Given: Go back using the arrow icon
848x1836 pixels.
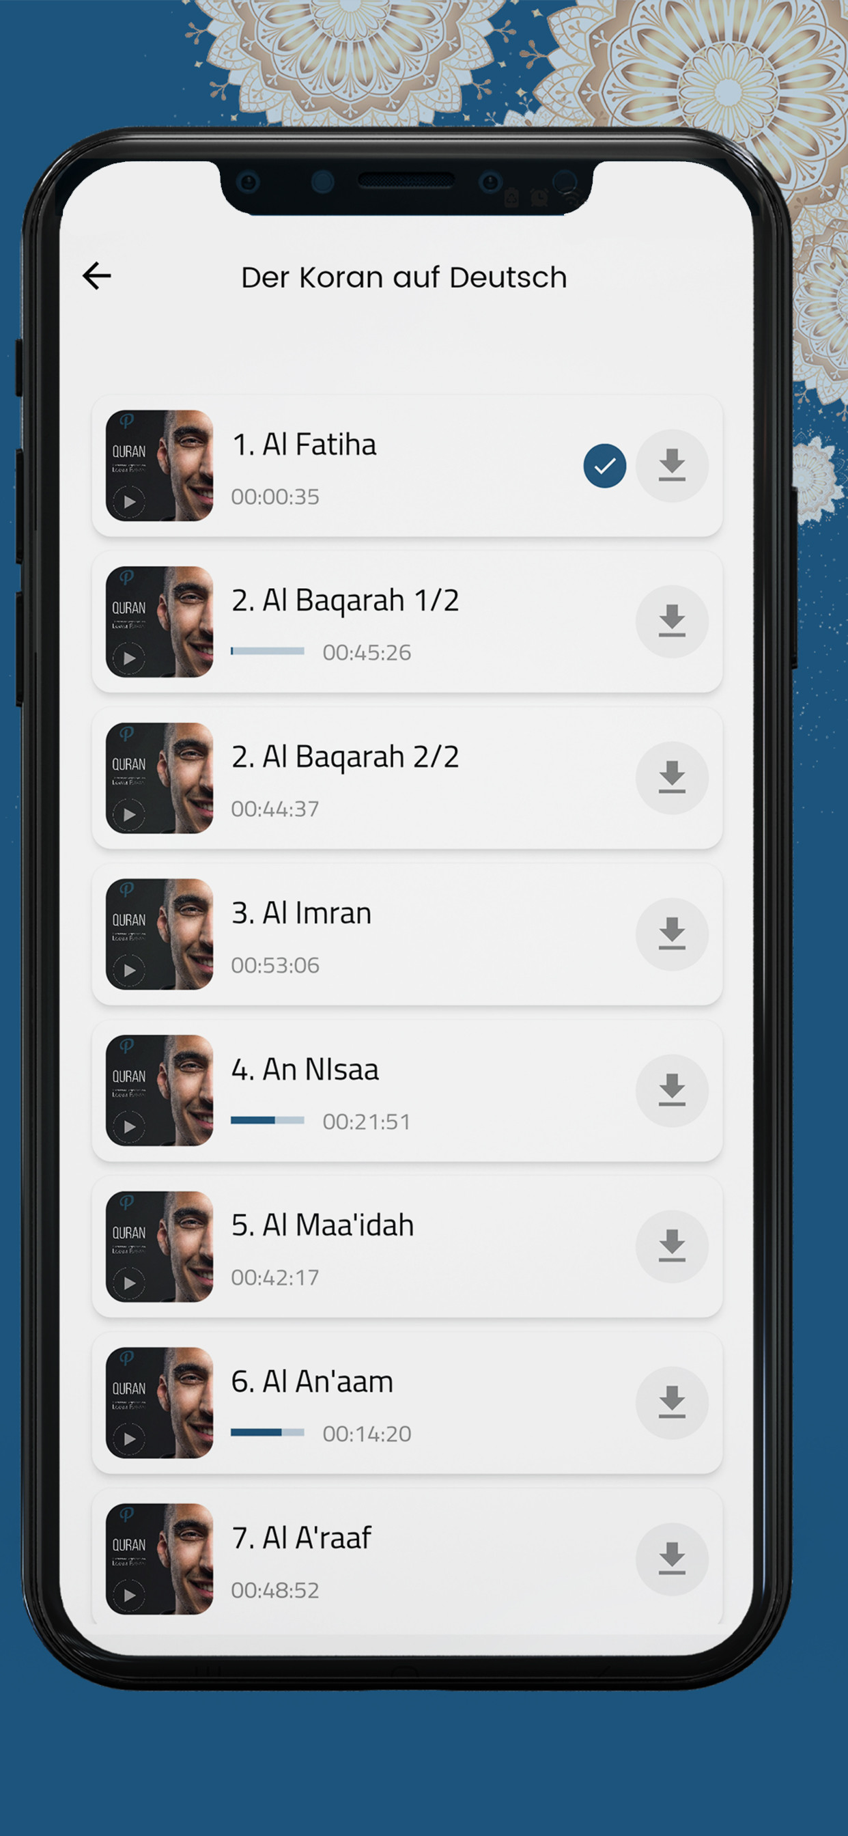Looking at the screenshot, I should pyautogui.click(x=97, y=276).
